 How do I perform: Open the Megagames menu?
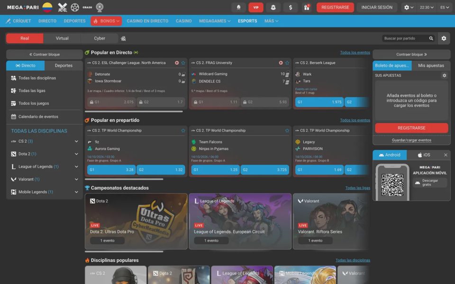(x=215, y=21)
